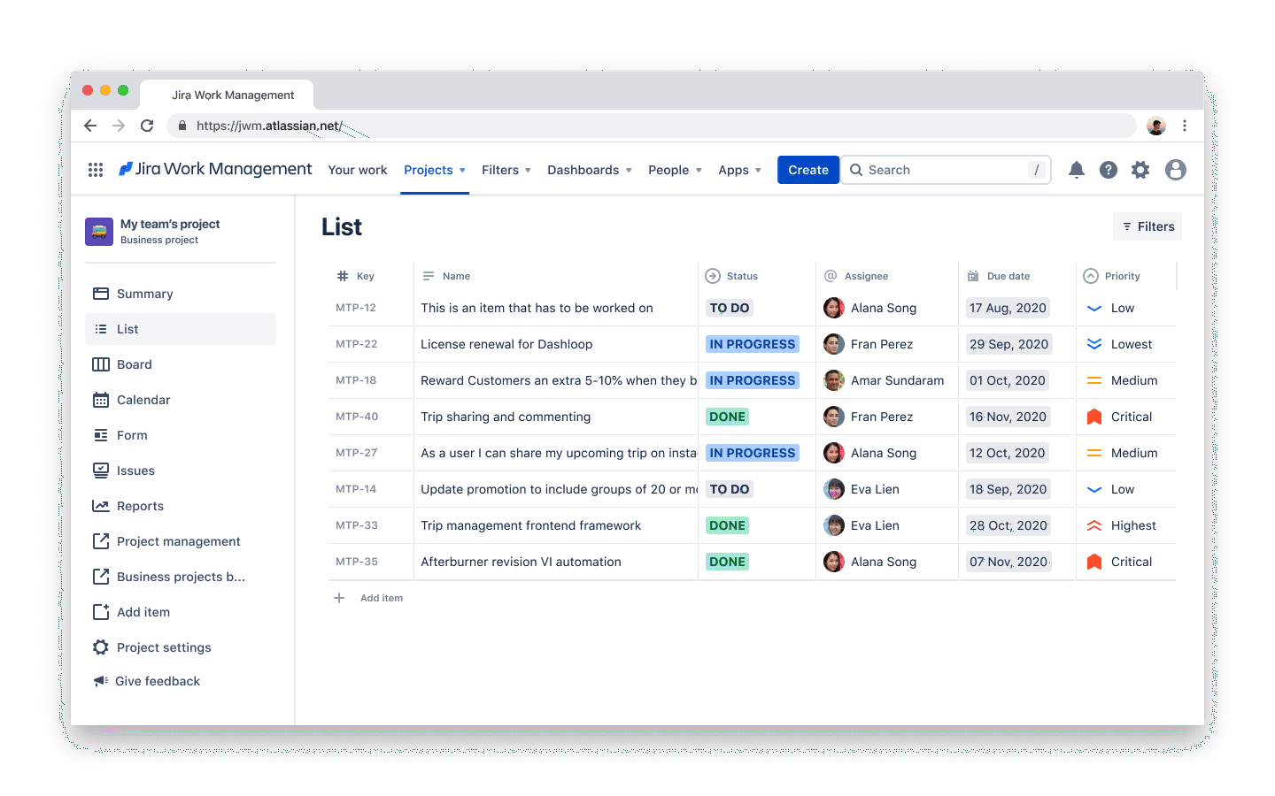
Task: Click the Highest priority icon for MTP-33
Action: point(1094,525)
